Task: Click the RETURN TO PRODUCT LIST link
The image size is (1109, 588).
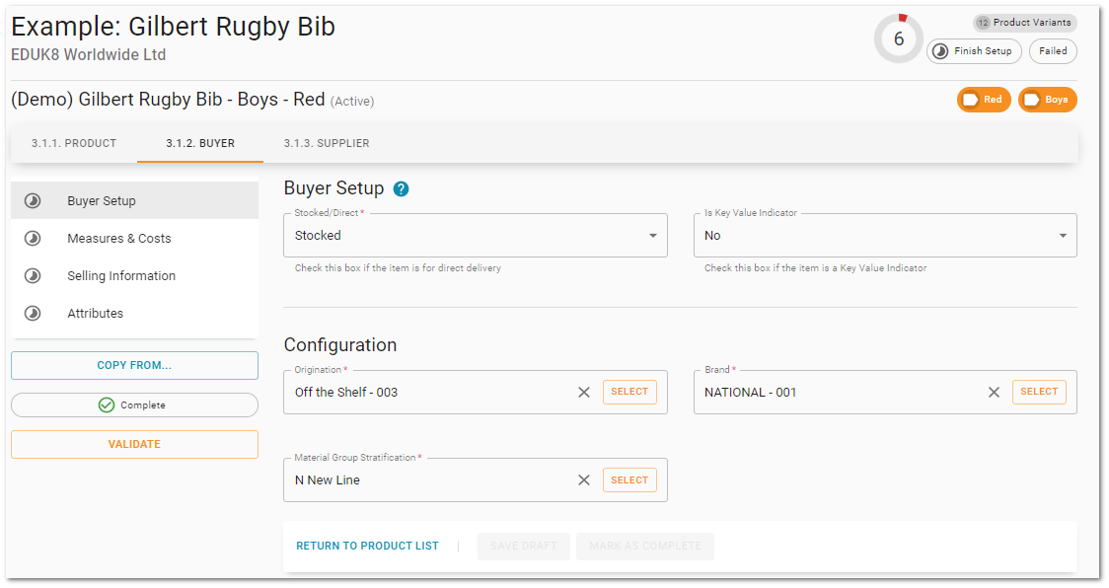Action: tap(368, 547)
